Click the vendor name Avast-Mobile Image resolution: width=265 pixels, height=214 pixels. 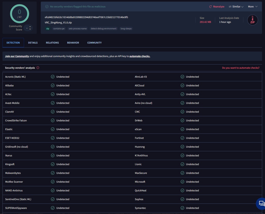[12, 103]
